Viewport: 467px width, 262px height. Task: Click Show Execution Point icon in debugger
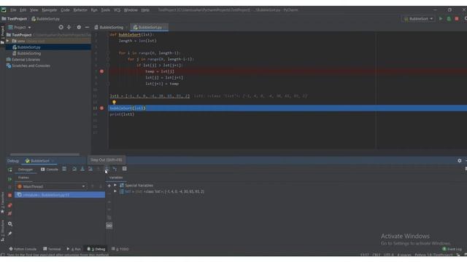tap(64, 169)
